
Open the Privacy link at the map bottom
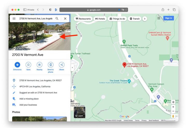144,120
